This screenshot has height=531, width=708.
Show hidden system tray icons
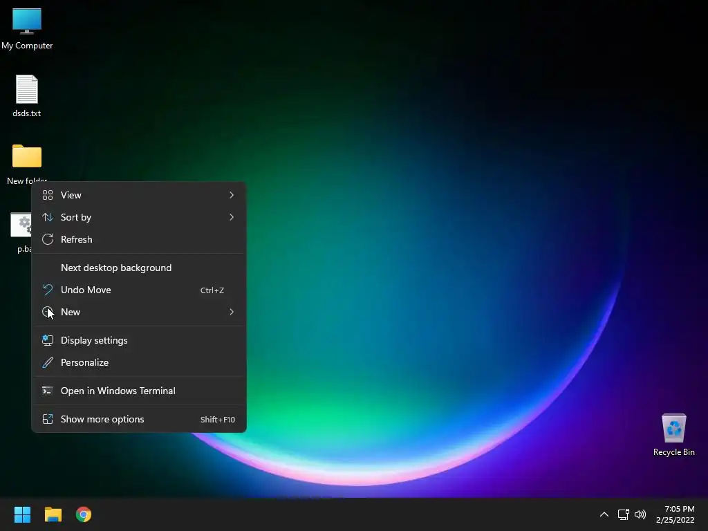pyautogui.click(x=604, y=514)
